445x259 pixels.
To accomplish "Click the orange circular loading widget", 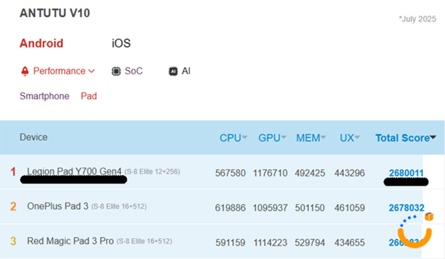I will tap(414, 232).
